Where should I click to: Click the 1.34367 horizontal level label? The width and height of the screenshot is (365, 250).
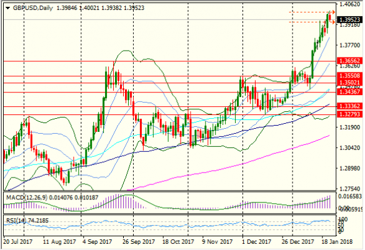point(350,92)
